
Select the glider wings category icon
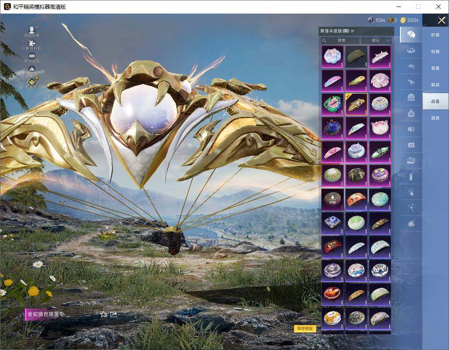411,51
